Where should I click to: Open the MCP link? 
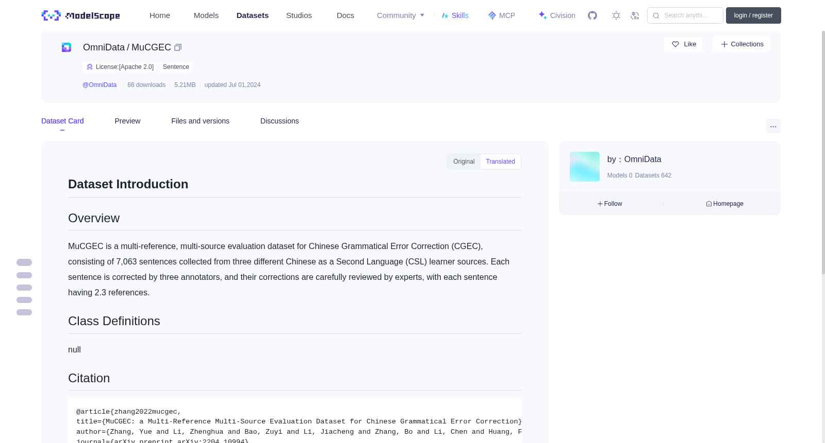(x=507, y=15)
